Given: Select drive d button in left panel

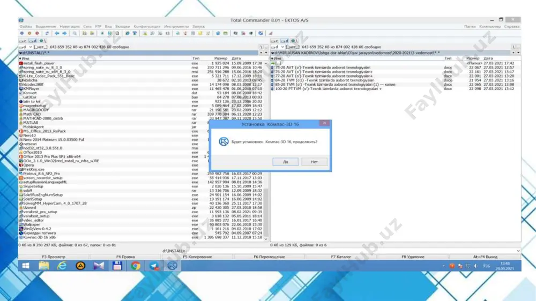Looking at the screenshot, I should coord(33,41).
